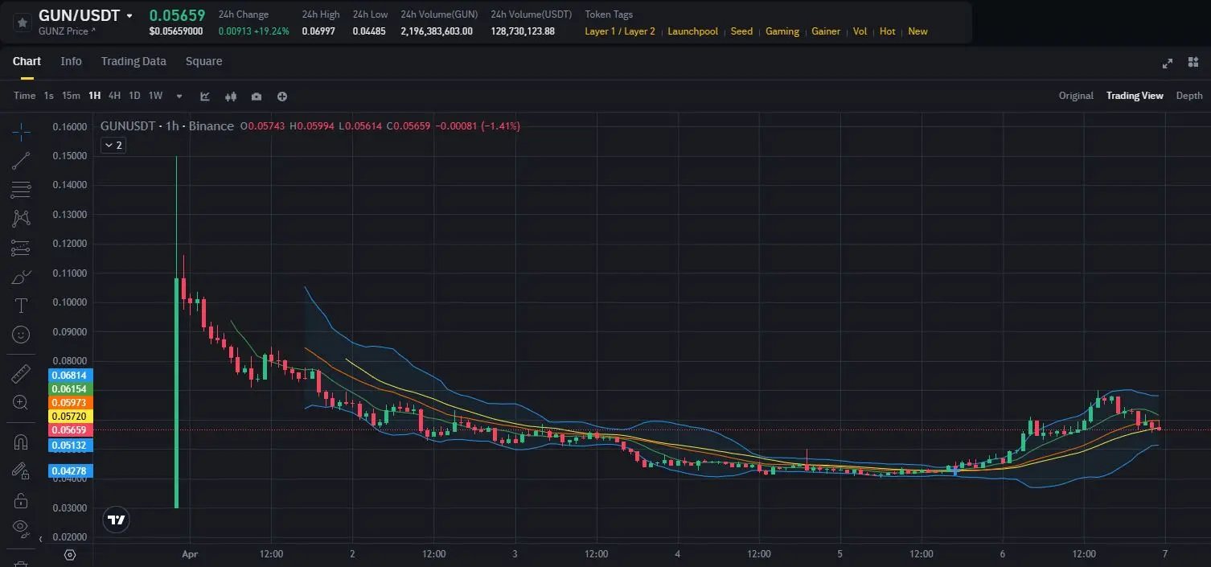Click the yellow 0.05720 price label

72,417
